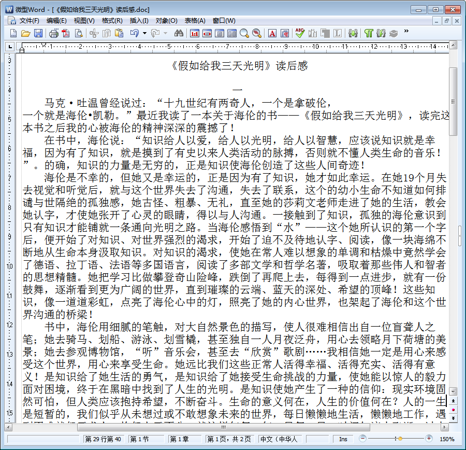466x450 pixels.
Task: Open the 文件(F) menu
Action: click(30, 21)
